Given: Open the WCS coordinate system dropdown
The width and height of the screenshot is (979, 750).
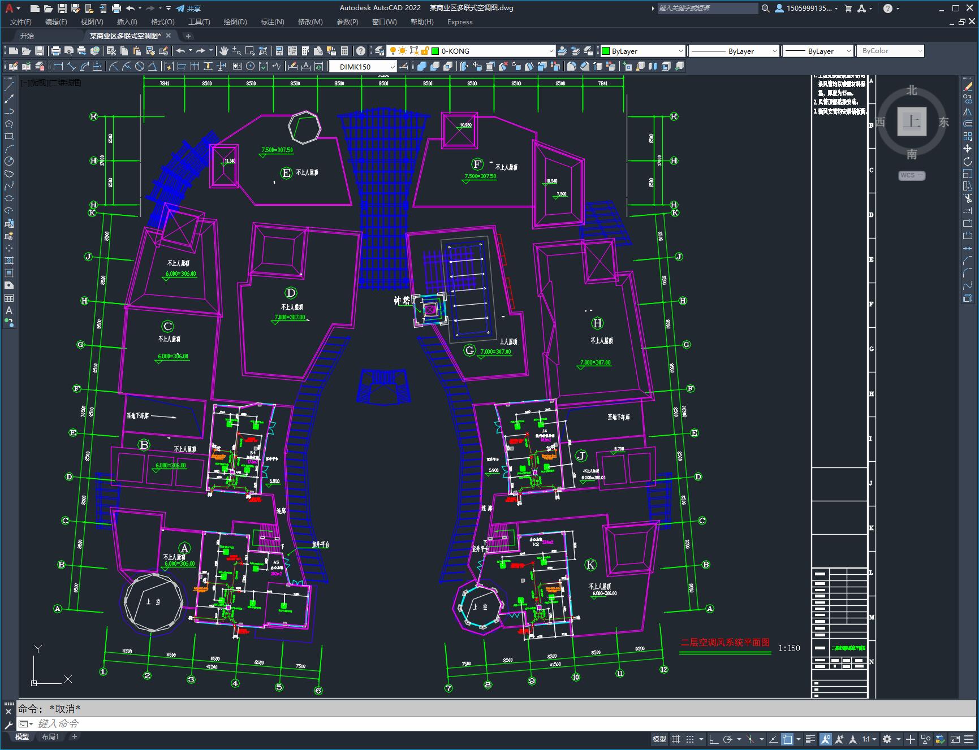Looking at the screenshot, I should pos(912,175).
